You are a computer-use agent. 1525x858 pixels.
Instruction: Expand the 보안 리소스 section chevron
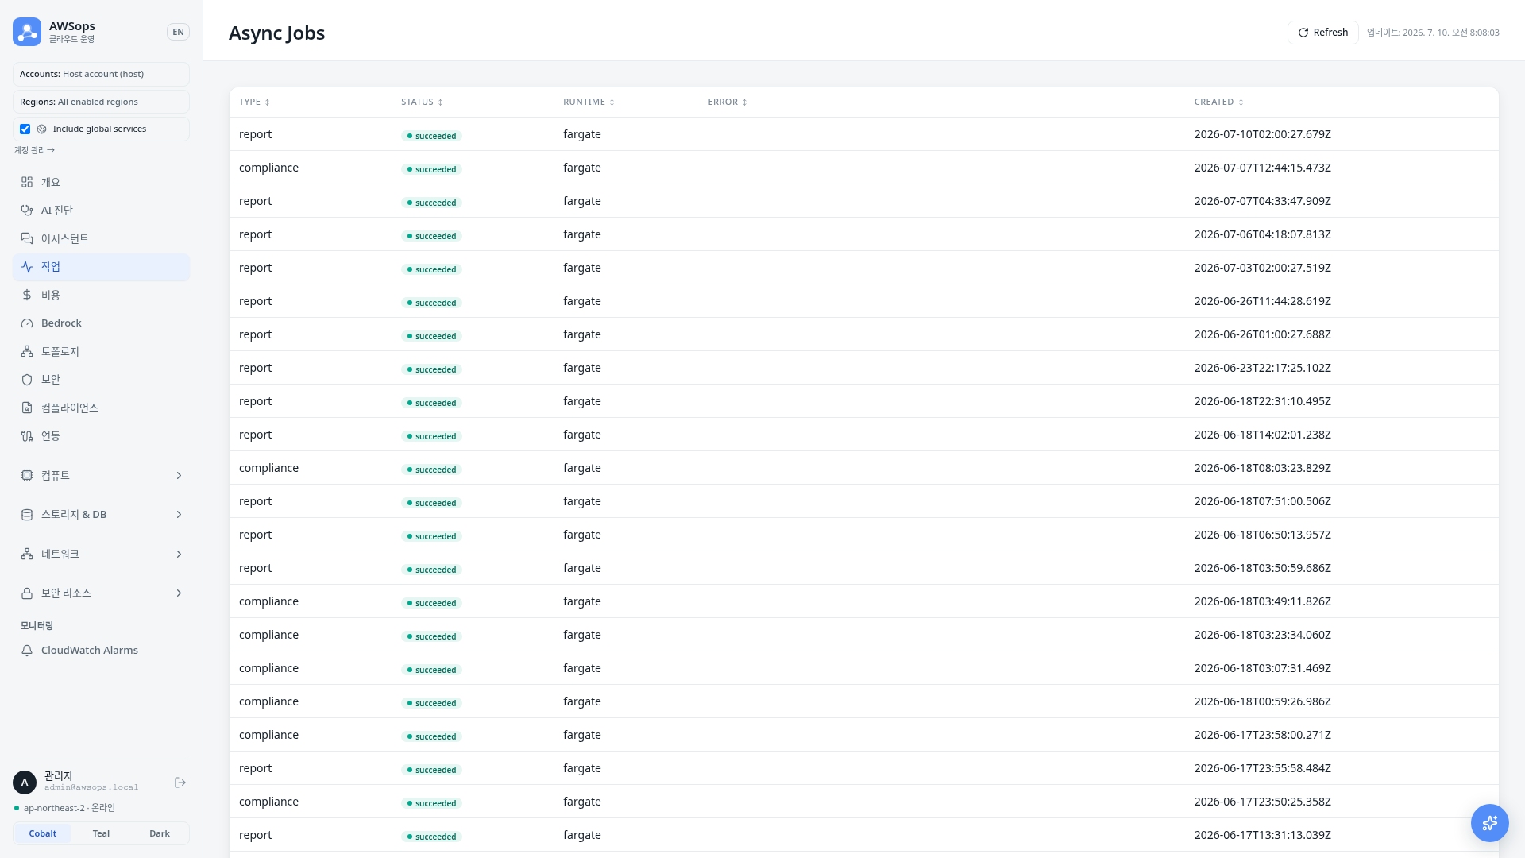click(179, 593)
